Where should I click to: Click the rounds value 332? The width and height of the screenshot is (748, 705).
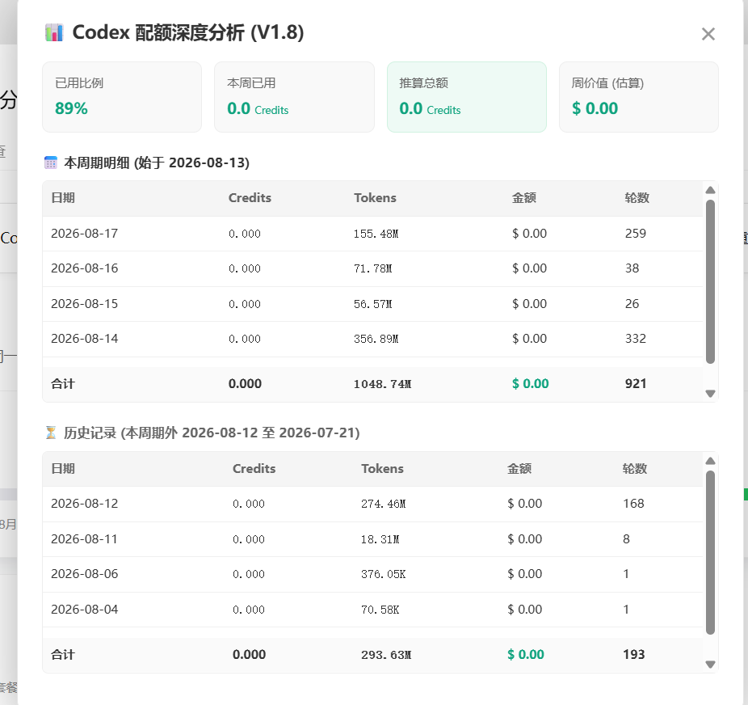pyautogui.click(x=636, y=339)
